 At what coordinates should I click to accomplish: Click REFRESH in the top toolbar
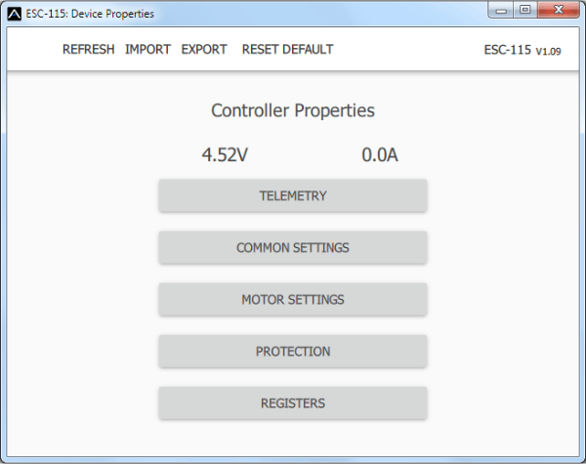click(88, 50)
